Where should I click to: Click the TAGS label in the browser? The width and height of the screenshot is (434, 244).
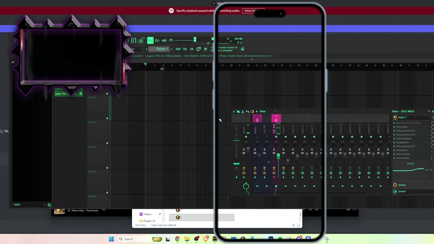coord(17,205)
